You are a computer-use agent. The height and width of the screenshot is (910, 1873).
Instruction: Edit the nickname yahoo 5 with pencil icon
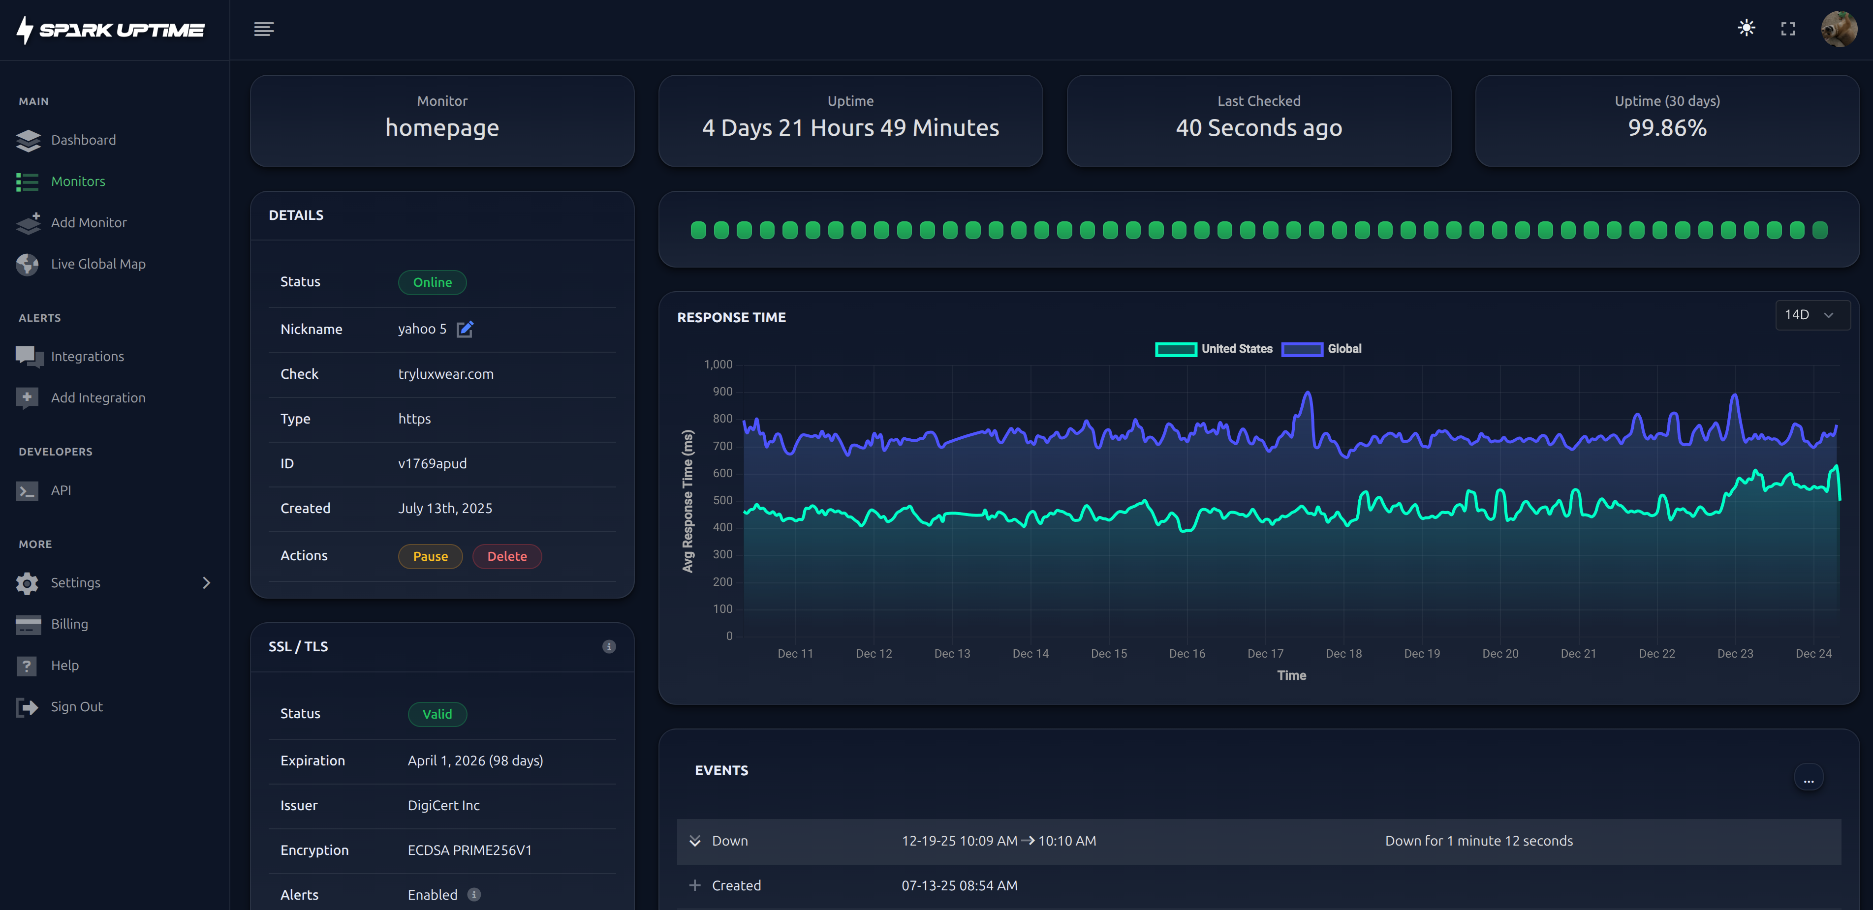point(466,329)
